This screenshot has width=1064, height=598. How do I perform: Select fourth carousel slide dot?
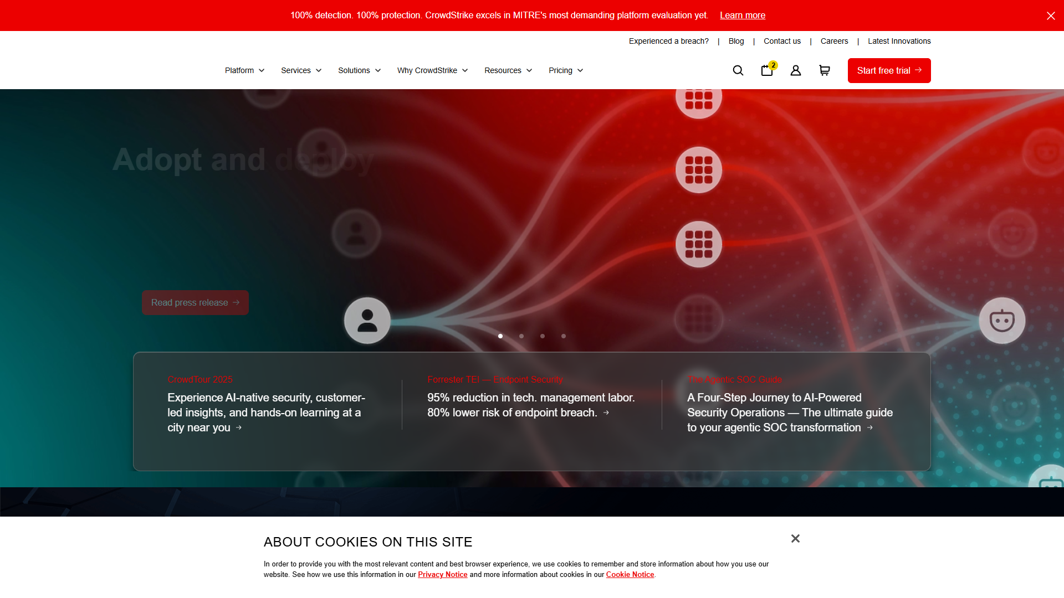[x=564, y=336]
